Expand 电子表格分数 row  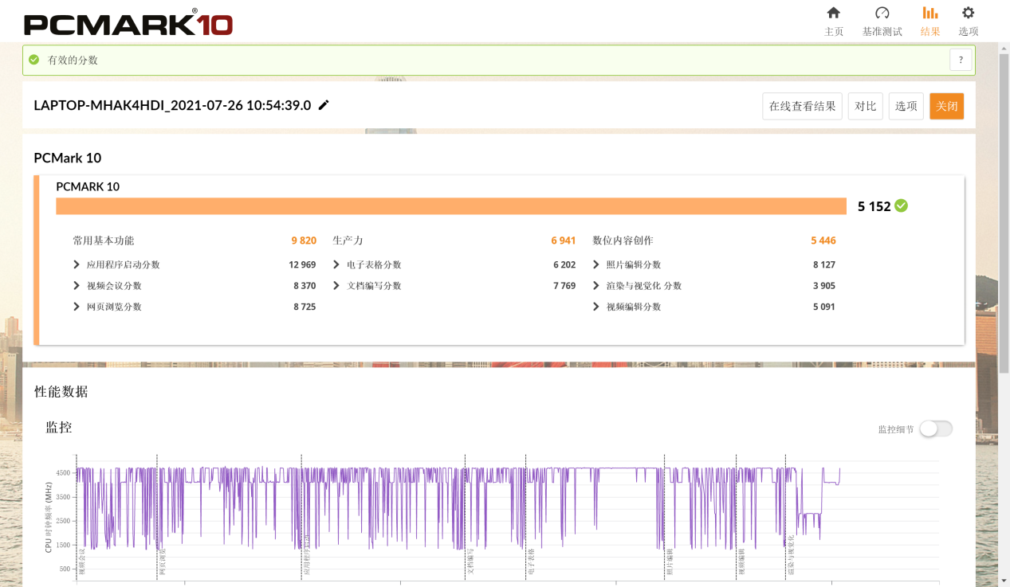click(x=336, y=264)
